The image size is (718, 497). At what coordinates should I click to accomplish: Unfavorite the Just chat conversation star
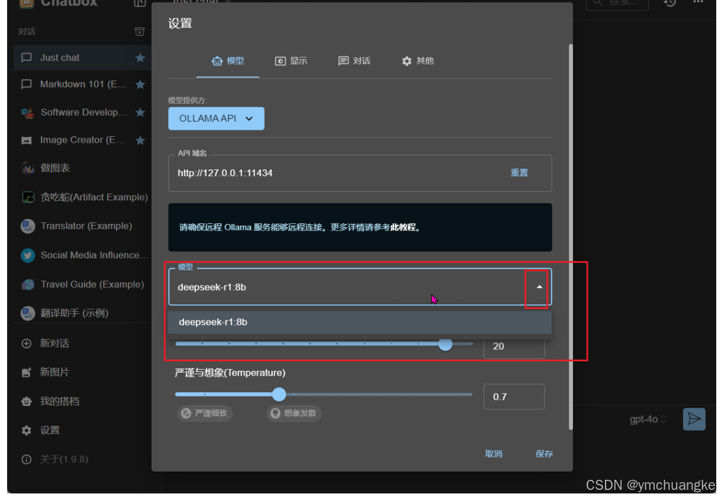[140, 57]
